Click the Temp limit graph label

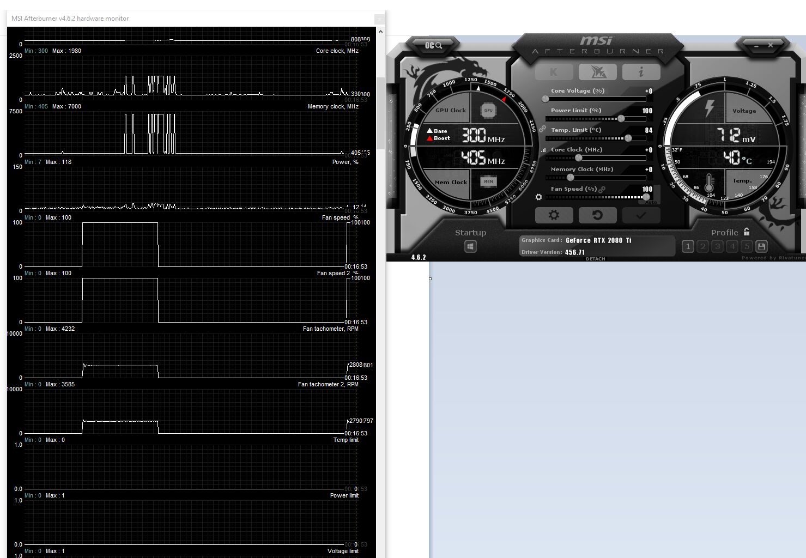346,440
